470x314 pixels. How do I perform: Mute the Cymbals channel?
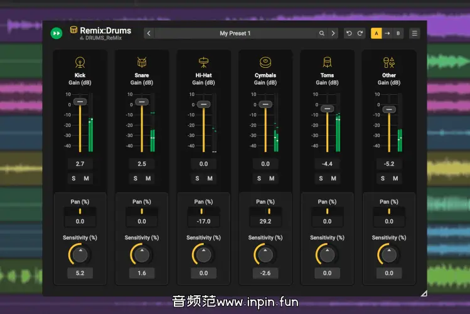[x=272, y=178]
